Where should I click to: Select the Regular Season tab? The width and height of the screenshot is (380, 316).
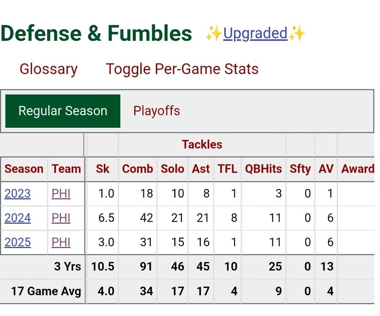[x=63, y=111]
